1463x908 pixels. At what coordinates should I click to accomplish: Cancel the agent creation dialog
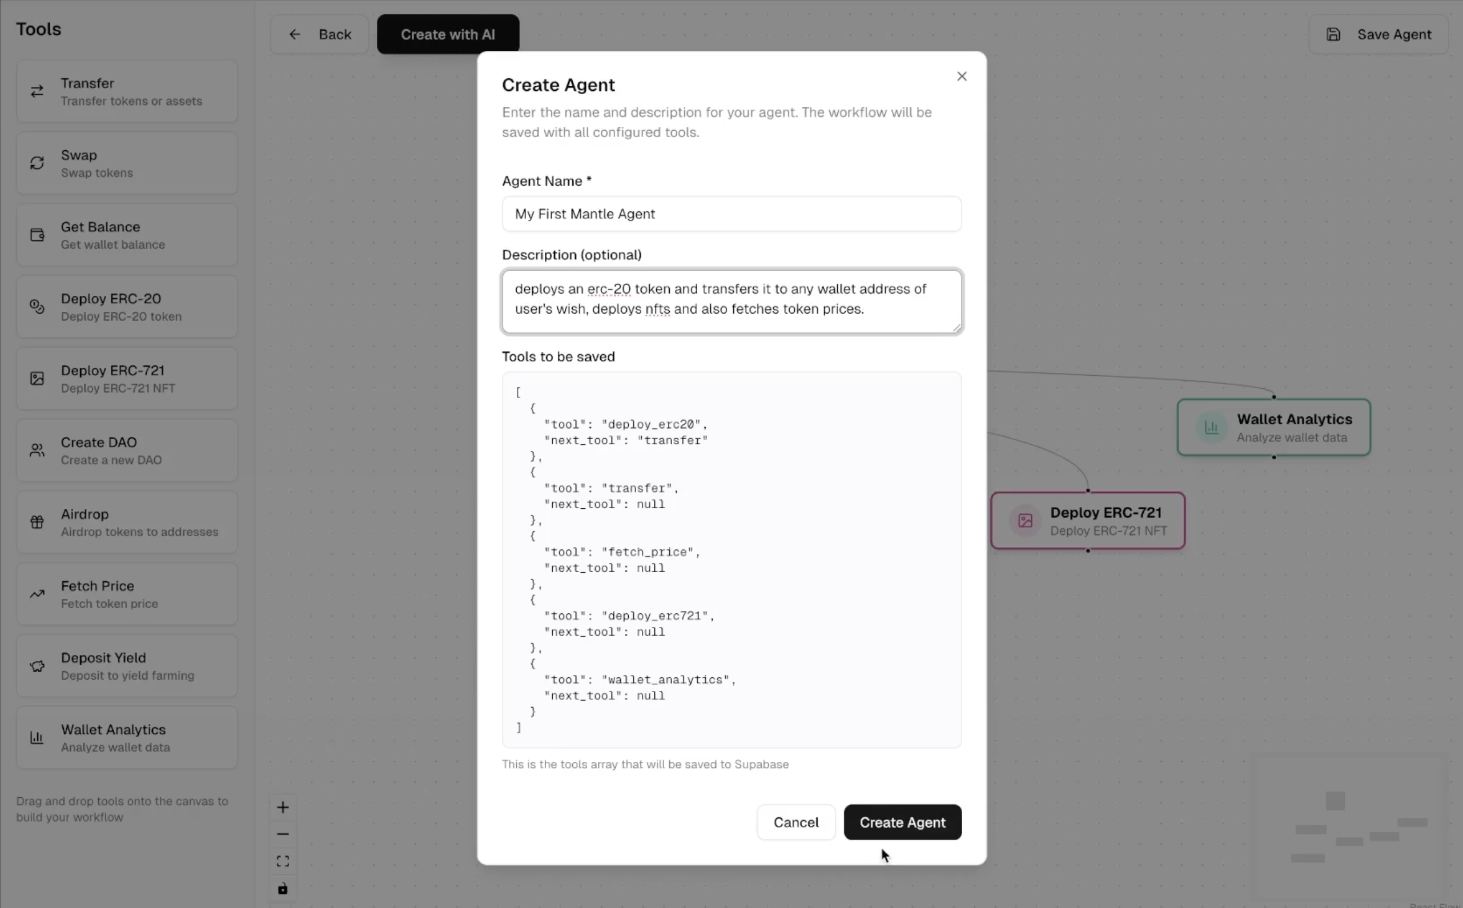coord(795,823)
